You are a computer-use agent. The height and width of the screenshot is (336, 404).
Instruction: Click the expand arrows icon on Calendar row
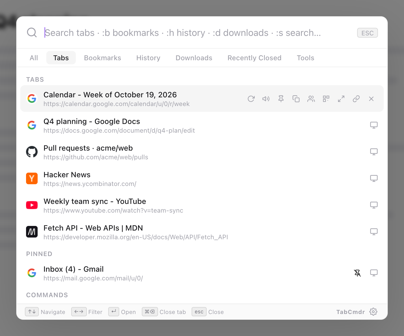pyautogui.click(x=341, y=99)
